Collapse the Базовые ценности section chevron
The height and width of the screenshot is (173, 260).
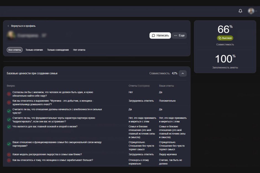[x=183, y=74]
